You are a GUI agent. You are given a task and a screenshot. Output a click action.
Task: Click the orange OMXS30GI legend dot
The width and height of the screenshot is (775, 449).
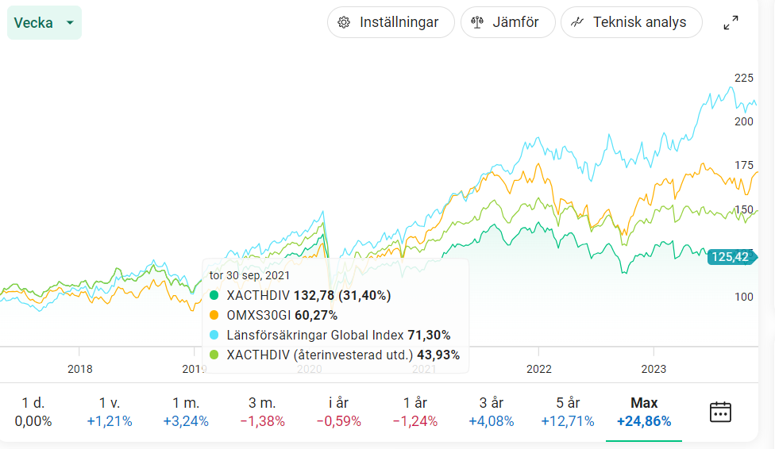pyautogui.click(x=214, y=315)
